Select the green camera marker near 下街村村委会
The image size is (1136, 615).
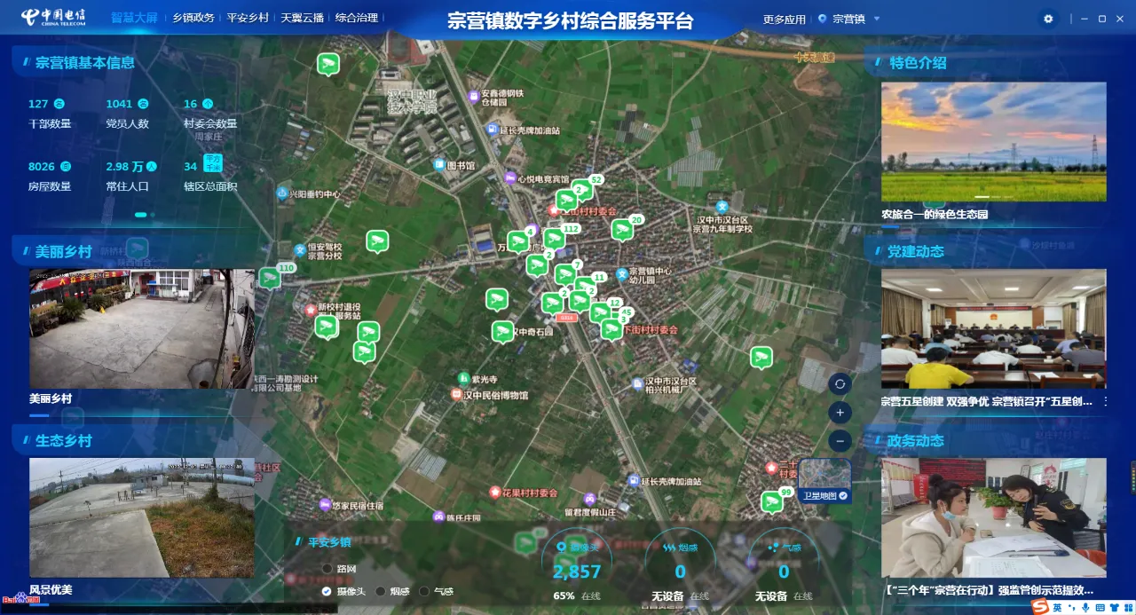611,329
